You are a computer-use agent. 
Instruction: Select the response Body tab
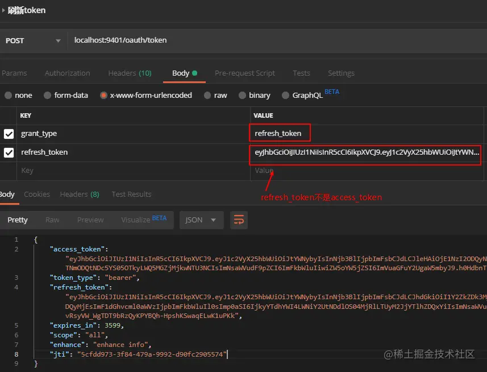[7, 195]
